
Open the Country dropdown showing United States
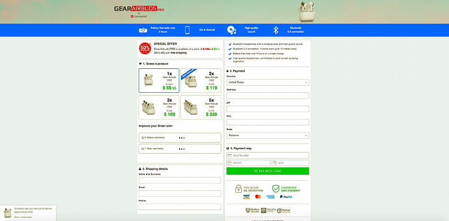point(268,82)
